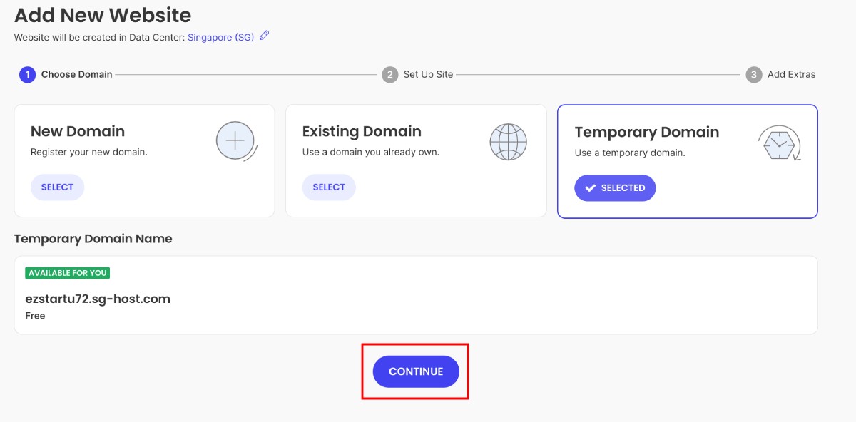Open the Singapore (SG) data center link
Viewport: 856px width, 422px height.
click(222, 37)
